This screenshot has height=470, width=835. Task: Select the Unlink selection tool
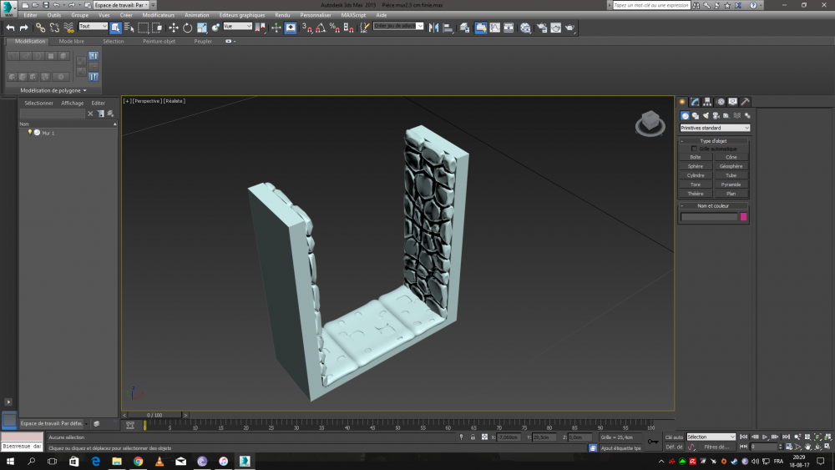[54, 28]
